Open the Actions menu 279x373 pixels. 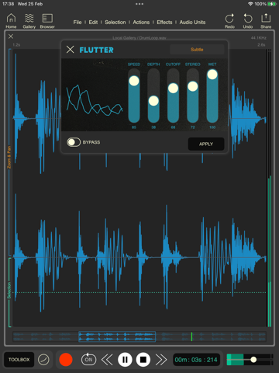141,23
